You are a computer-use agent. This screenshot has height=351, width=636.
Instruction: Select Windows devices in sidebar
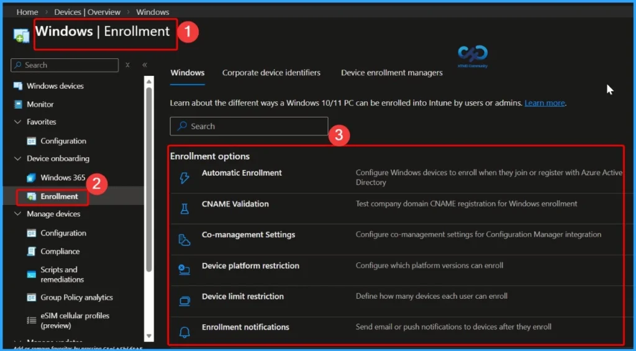pyautogui.click(x=55, y=86)
